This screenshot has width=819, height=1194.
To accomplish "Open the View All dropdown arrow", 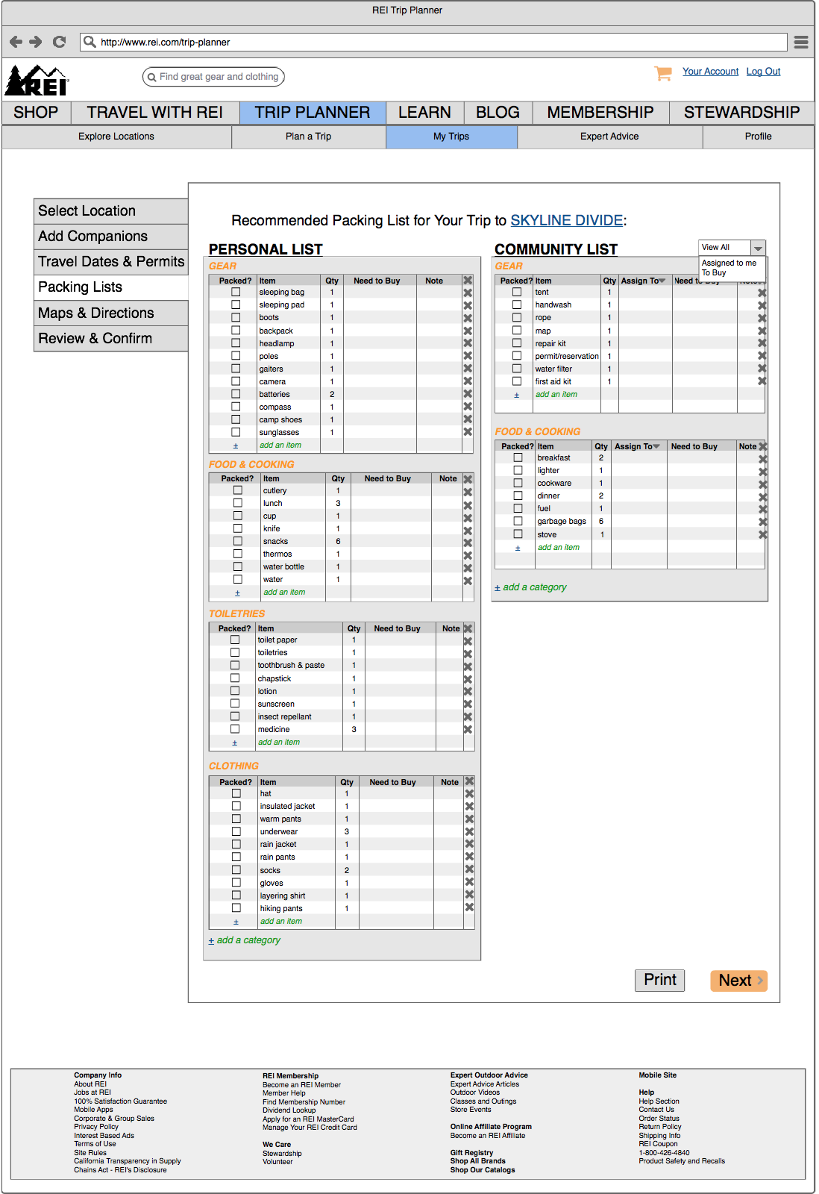I will pos(758,248).
